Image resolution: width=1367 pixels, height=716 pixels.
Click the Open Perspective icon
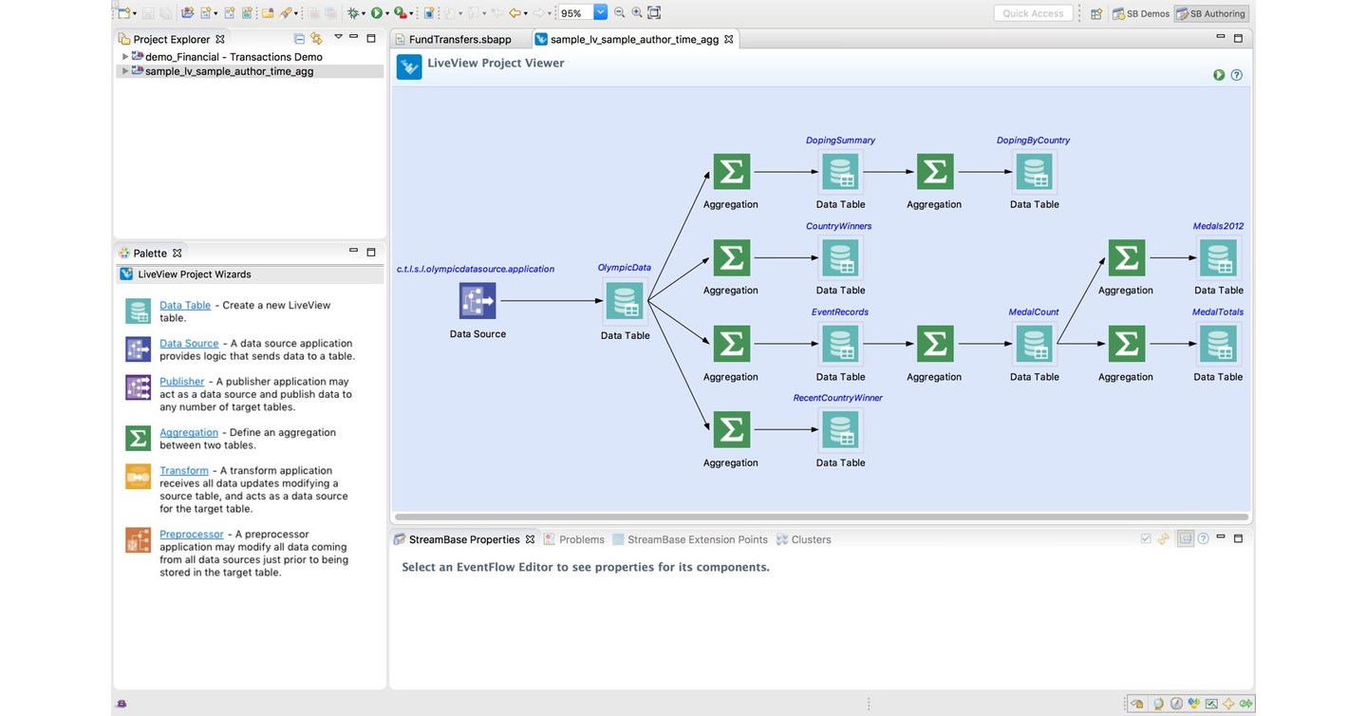point(1095,13)
